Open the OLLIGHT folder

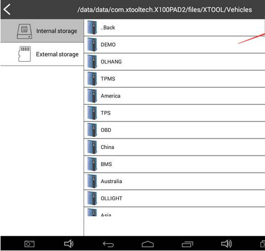click(x=174, y=199)
